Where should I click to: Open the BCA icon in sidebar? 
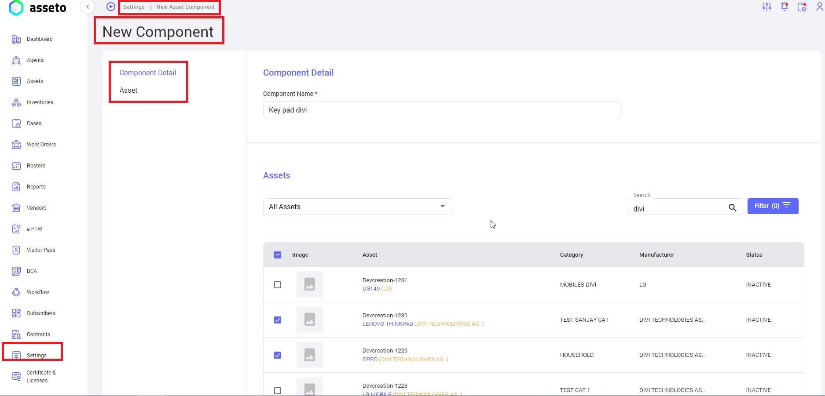point(16,271)
